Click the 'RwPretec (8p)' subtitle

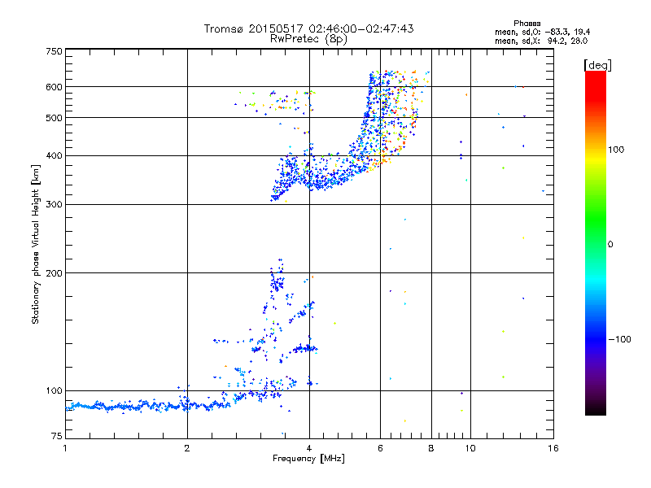pyautogui.click(x=308, y=39)
